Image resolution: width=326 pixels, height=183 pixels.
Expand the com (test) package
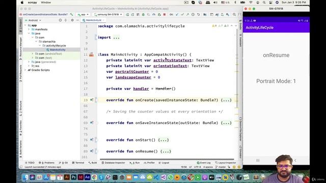point(33,58)
